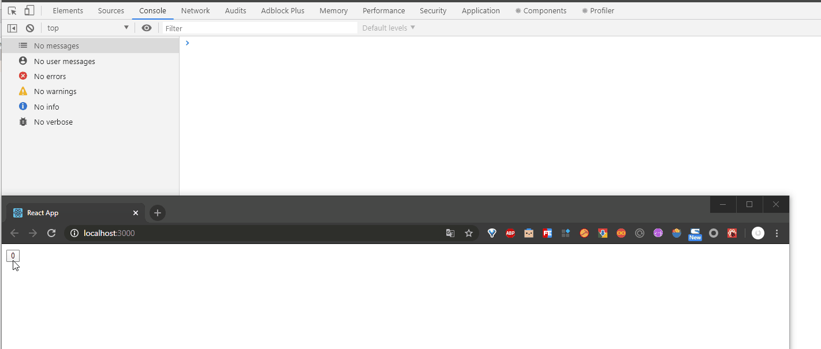Open the red React DevTools extension icon
The height and width of the screenshot is (349, 821).
click(732, 233)
